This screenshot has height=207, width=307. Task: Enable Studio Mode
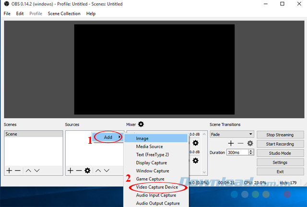pyautogui.click(x=280, y=153)
